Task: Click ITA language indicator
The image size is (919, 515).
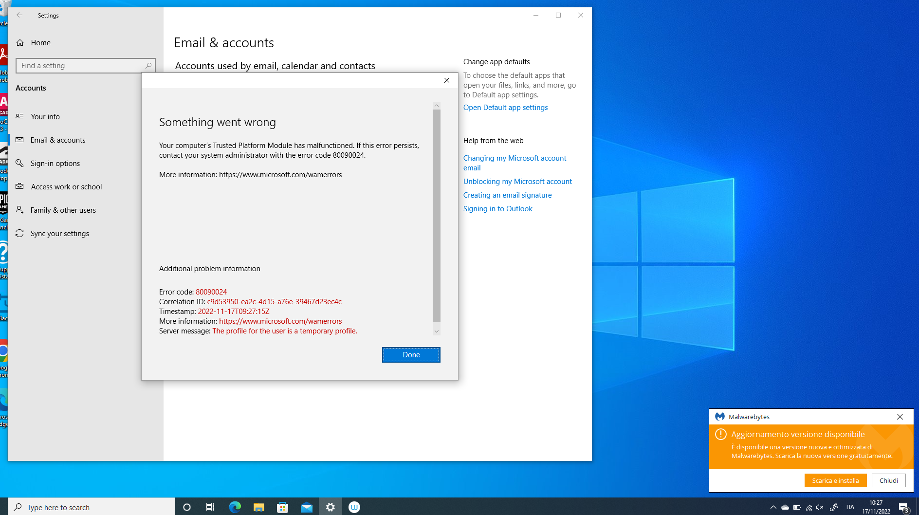Action: click(x=850, y=507)
